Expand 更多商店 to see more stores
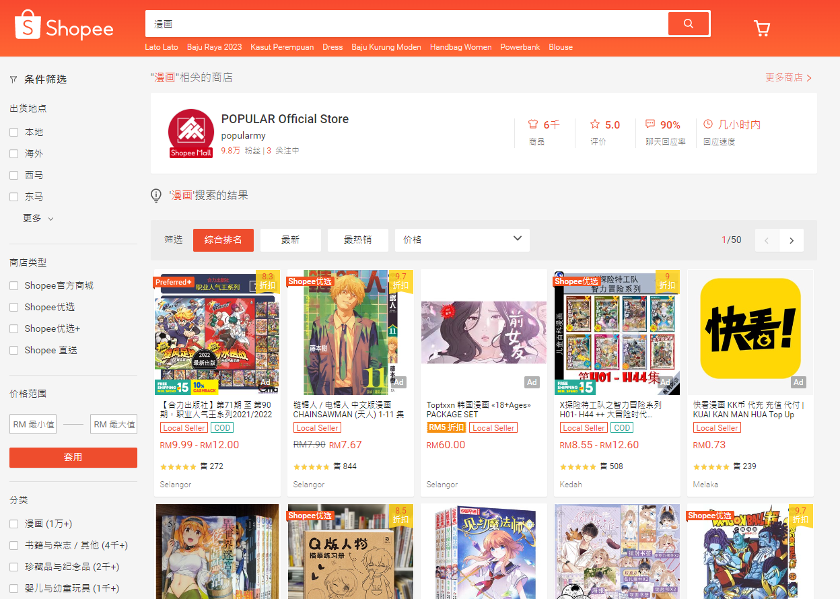840x599 pixels. click(788, 77)
